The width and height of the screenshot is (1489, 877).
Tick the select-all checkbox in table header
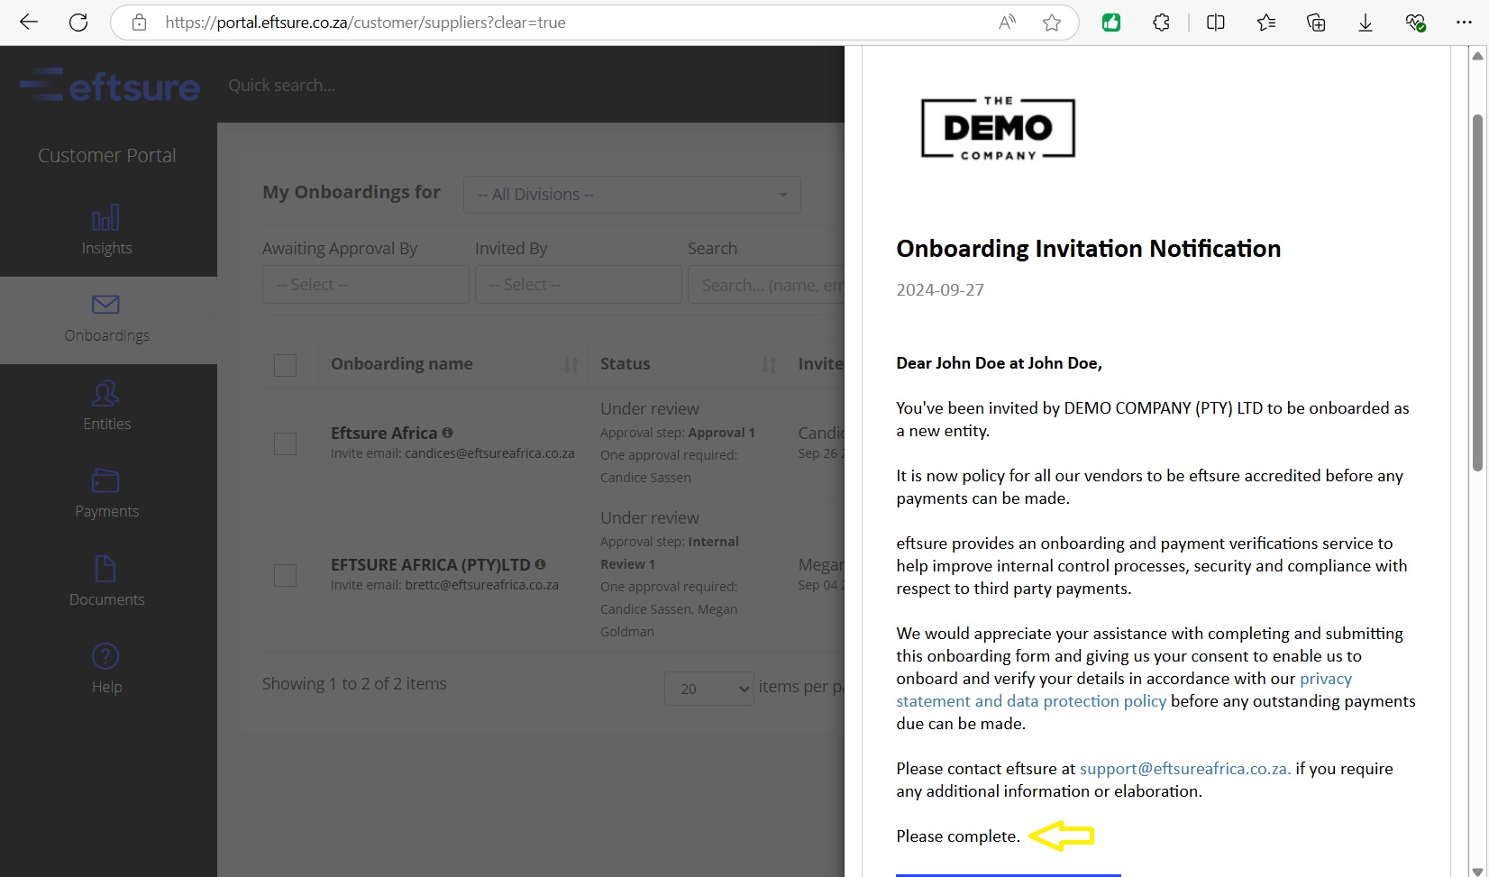[x=285, y=365]
